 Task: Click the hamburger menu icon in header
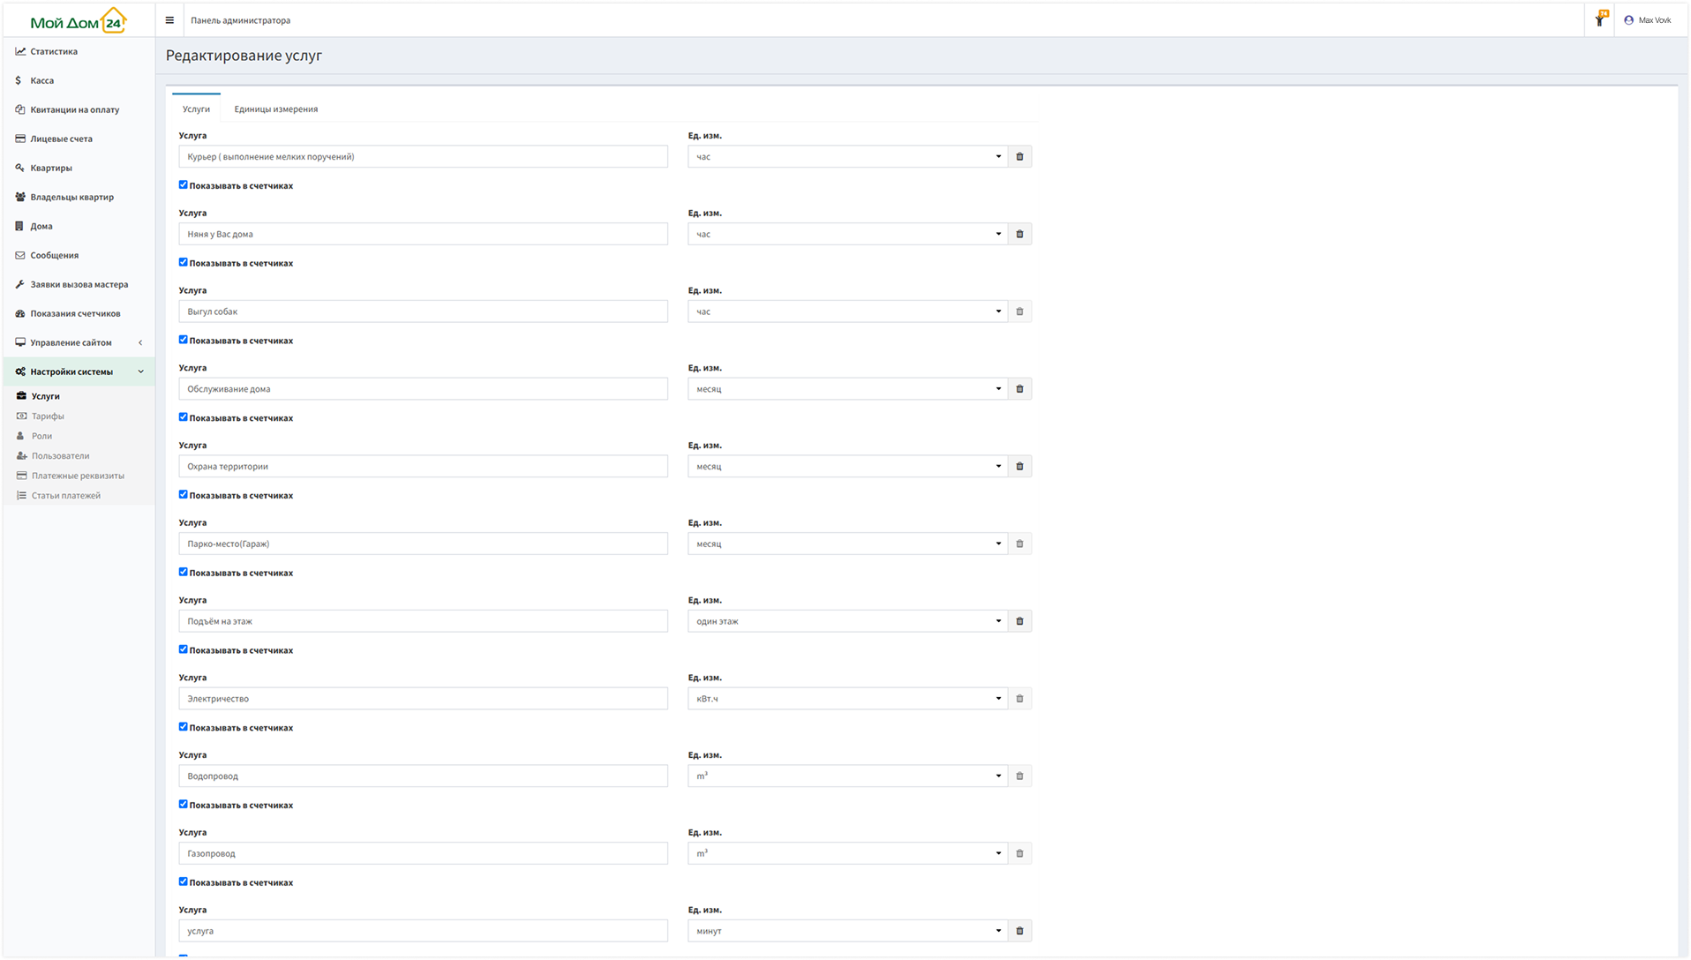[x=169, y=20]
